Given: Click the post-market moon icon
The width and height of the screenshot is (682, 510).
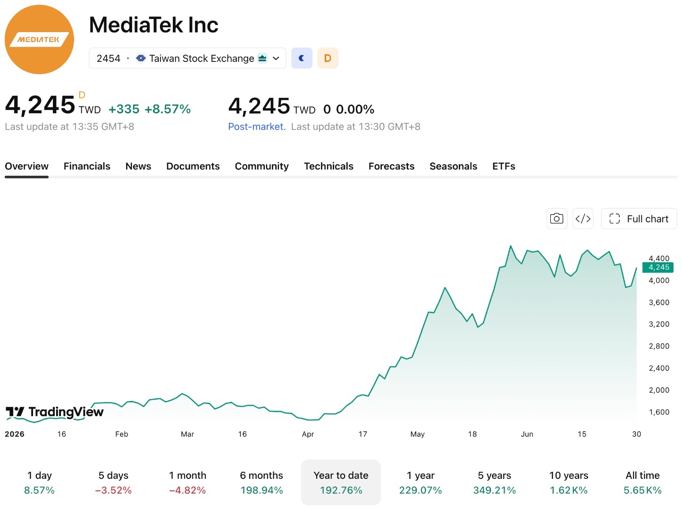Looking at the screenshot, I should click(302, 58).
